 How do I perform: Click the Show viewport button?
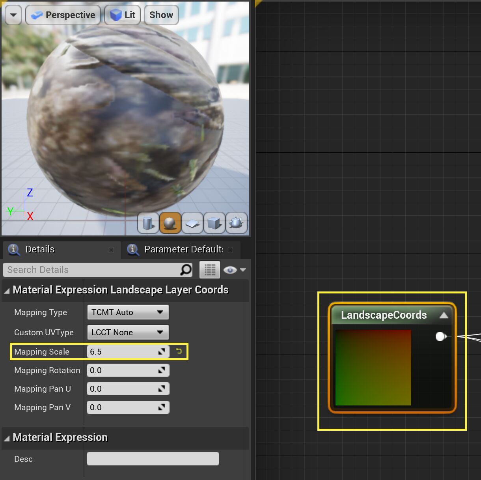click(x=161, y=15)
